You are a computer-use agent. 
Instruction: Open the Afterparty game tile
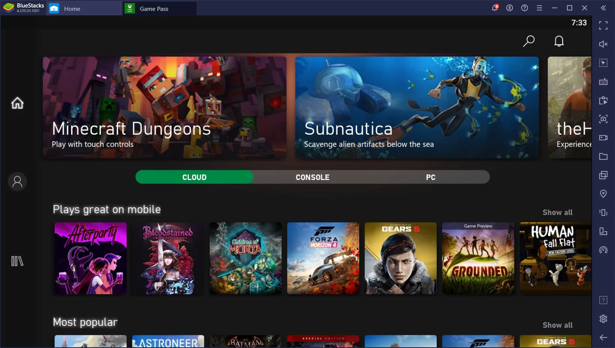tap(91, 258)
